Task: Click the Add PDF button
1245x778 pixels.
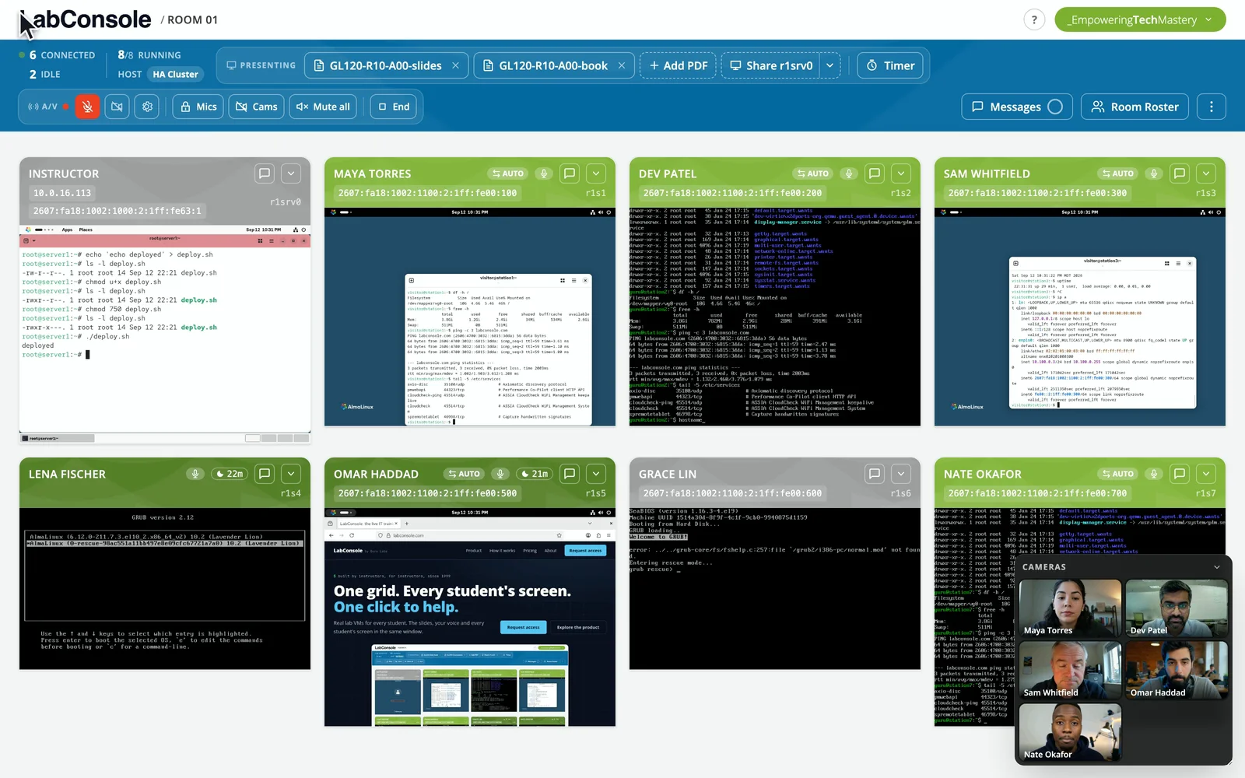Action: (678, 65)
